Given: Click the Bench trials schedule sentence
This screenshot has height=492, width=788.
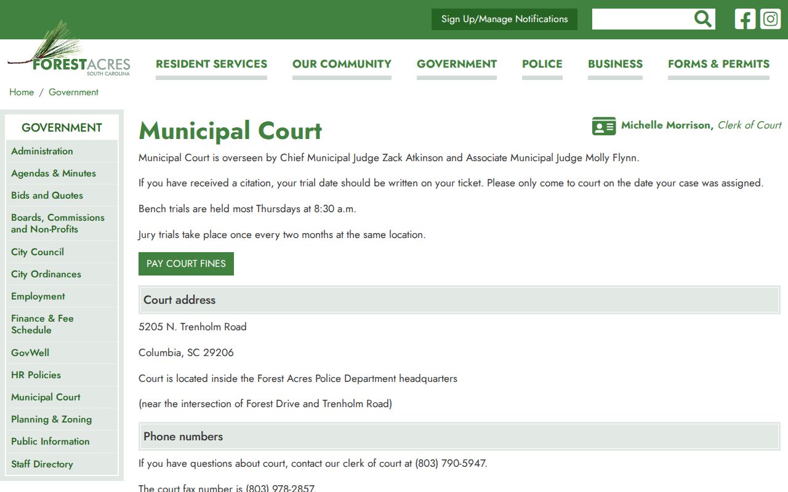Looking at the screenshot, I should pyautogui.click(x=247, y=209).
